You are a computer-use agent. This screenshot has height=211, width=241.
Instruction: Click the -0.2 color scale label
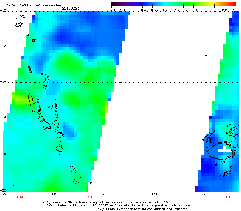tap(184, 10)
